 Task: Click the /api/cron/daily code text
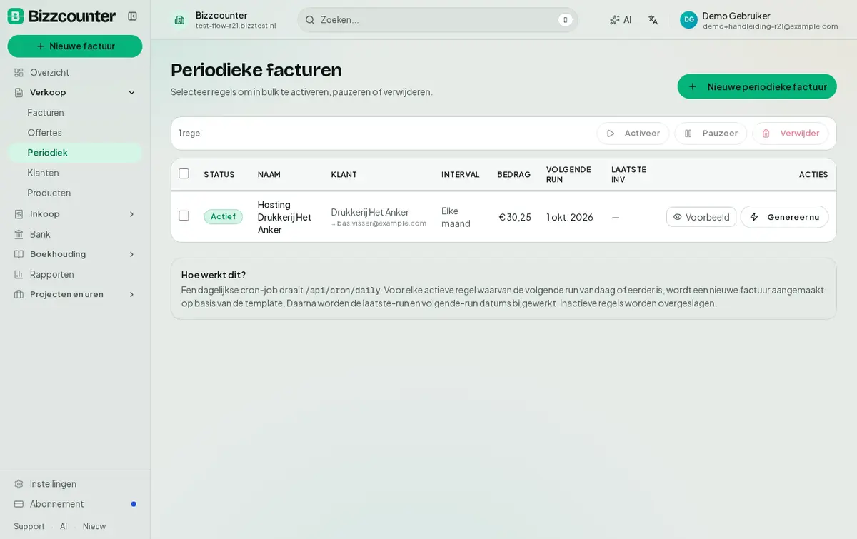coord(343,291)
